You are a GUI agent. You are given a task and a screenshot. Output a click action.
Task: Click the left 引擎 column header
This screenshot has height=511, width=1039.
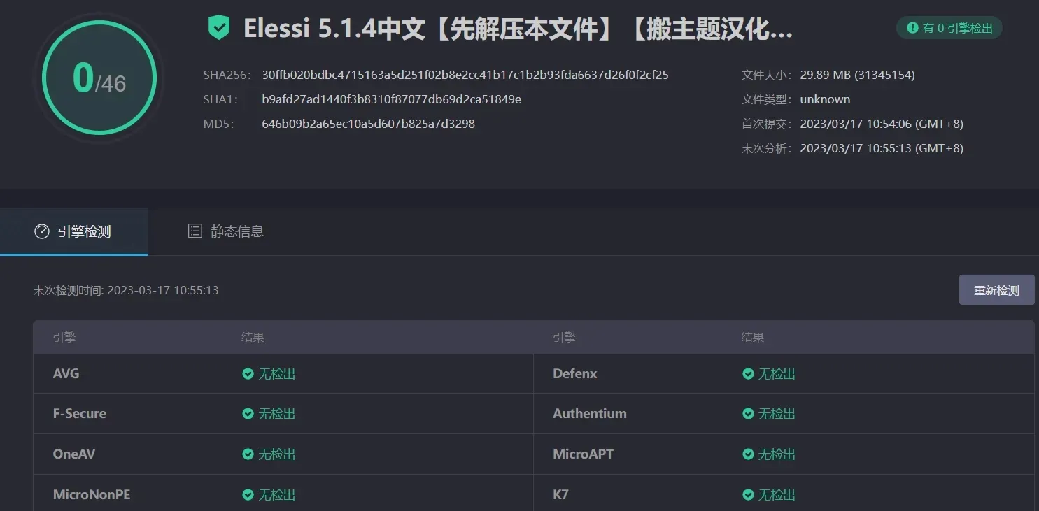click(64, 338)
